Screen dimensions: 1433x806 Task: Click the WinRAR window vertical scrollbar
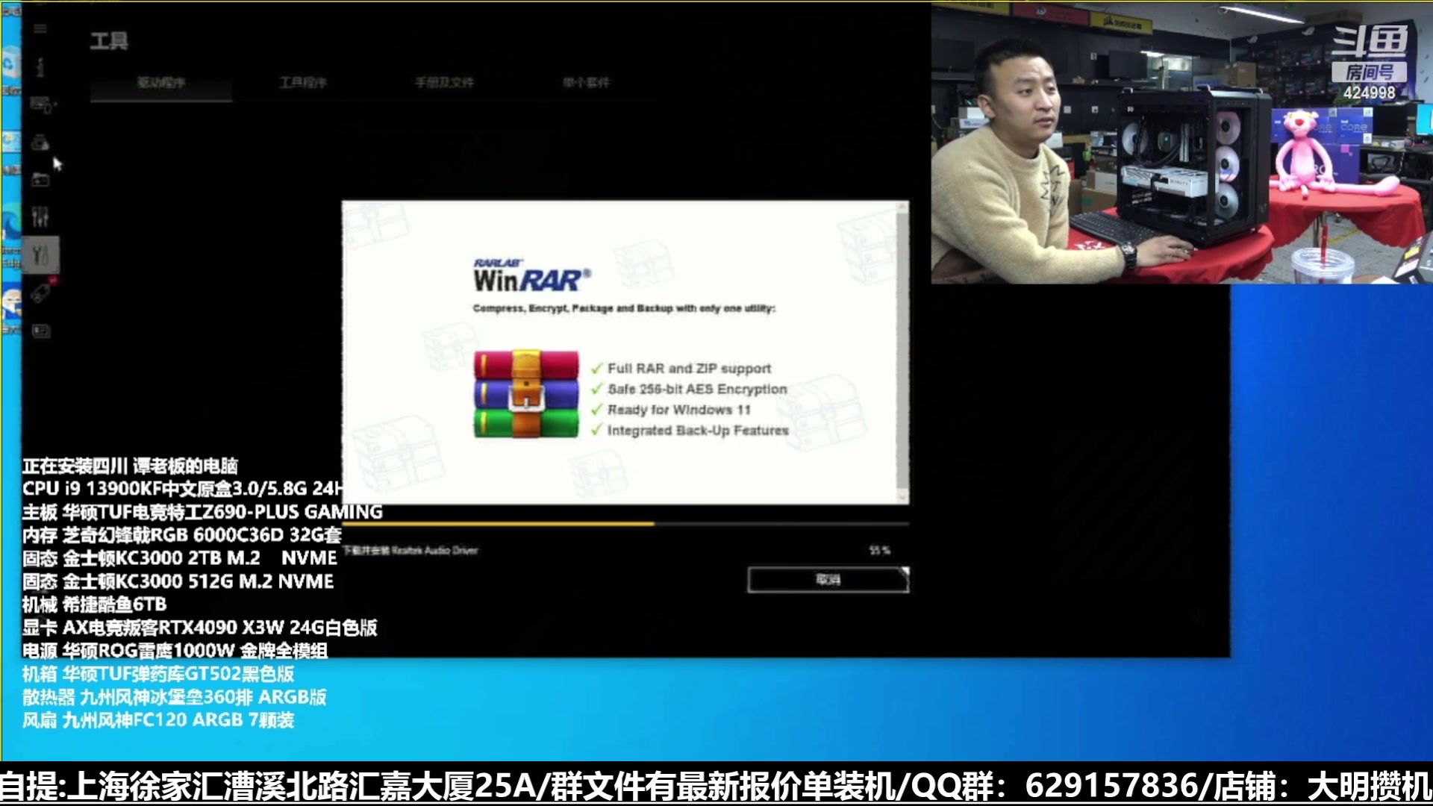pyautogui.click(x=902, y=351)
